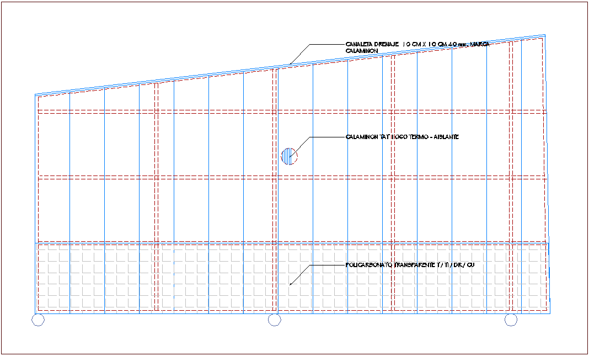The image size is (589, 356).
Task: Select the CANALETA DRENAJE text annotation
Action: pos(416,44)
